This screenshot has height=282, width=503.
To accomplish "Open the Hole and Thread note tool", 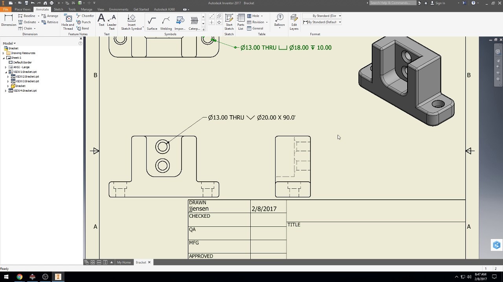I will coord(68,22).
